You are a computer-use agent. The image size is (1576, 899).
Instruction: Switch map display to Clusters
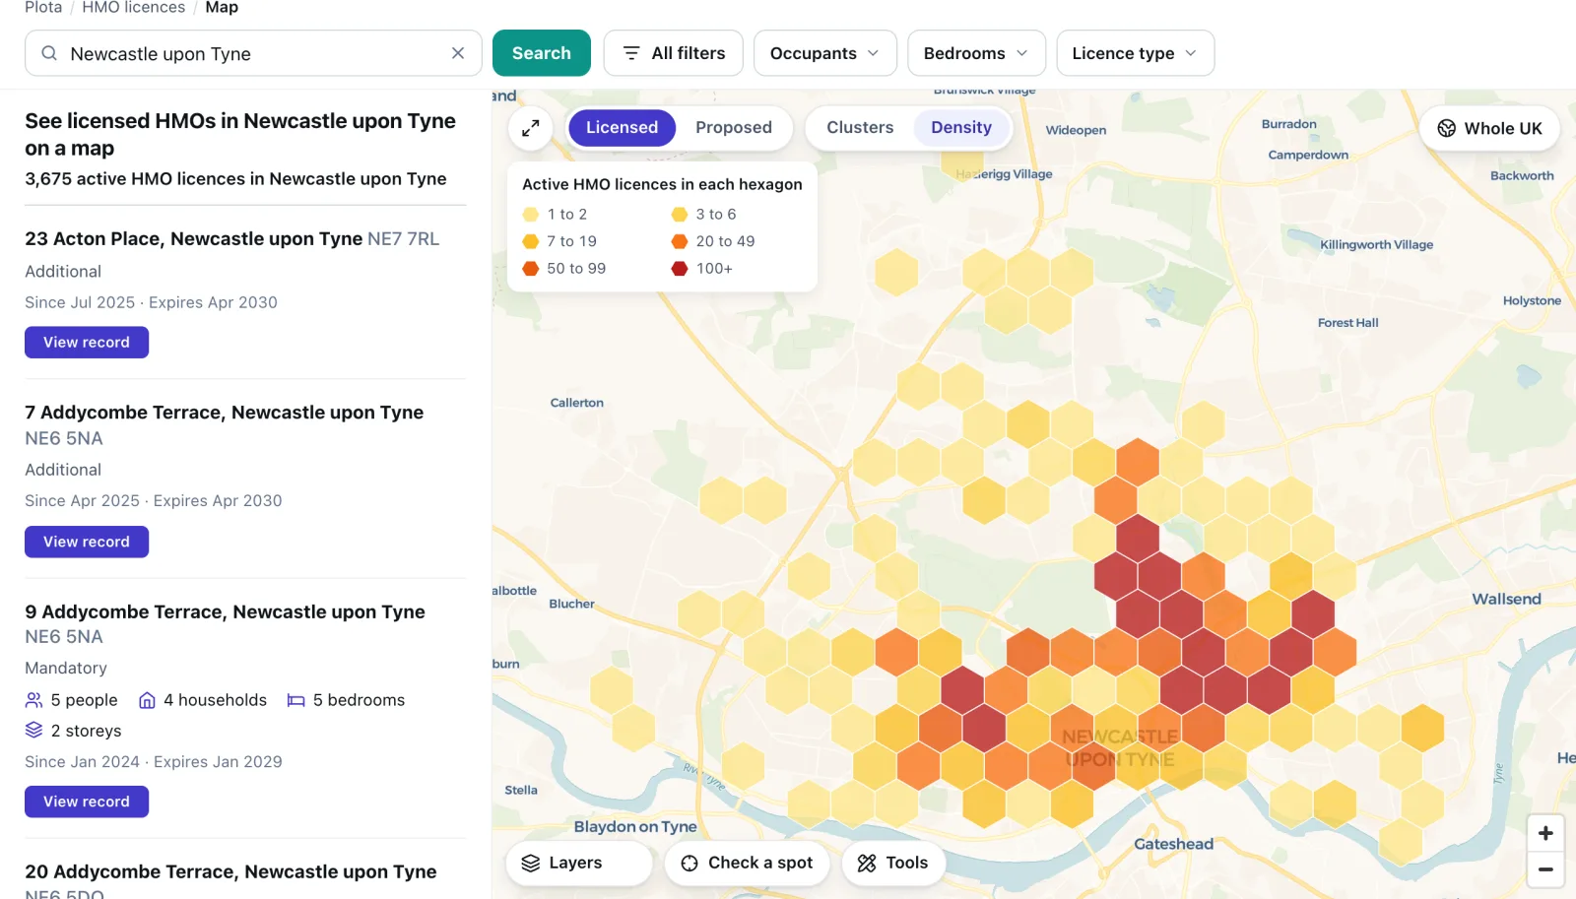click(x=860, y=128)
